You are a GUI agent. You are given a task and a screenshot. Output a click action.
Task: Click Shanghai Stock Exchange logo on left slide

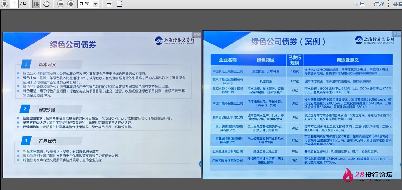tap(175, 41)
